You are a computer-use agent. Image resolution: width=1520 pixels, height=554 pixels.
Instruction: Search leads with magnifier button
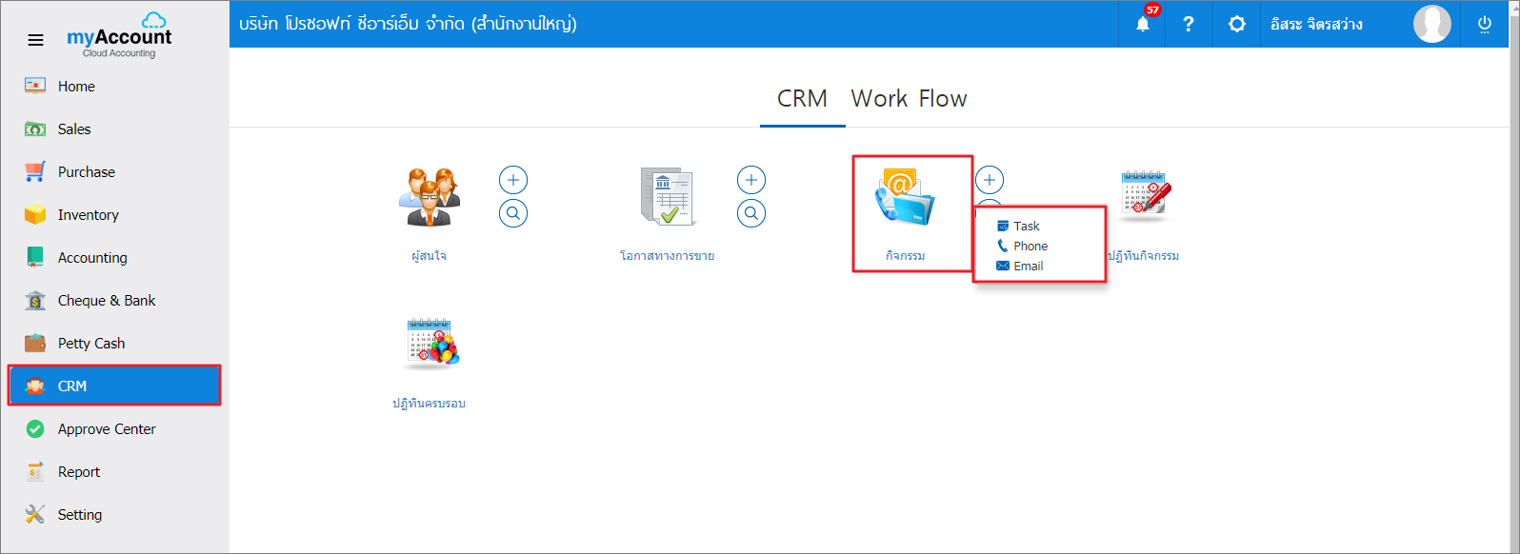tap(513, 213)
